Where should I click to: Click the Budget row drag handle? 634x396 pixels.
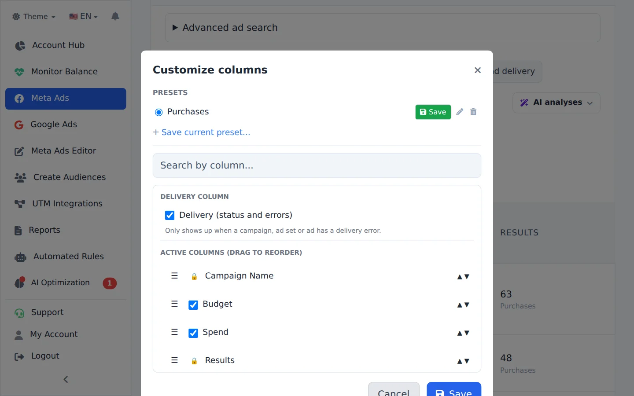point(174,304)
